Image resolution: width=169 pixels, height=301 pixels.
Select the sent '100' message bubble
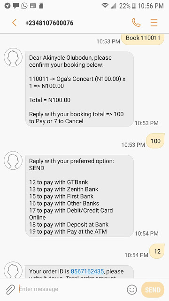pyautogui.click(x=155, y=141)
